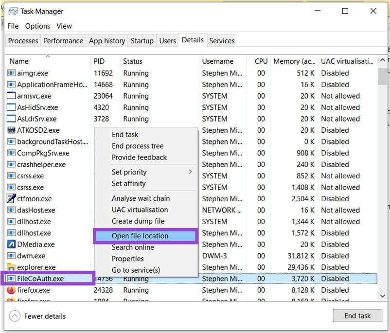Open the Services tab
The height and width of the screenshot is (333, 390).
222,41
